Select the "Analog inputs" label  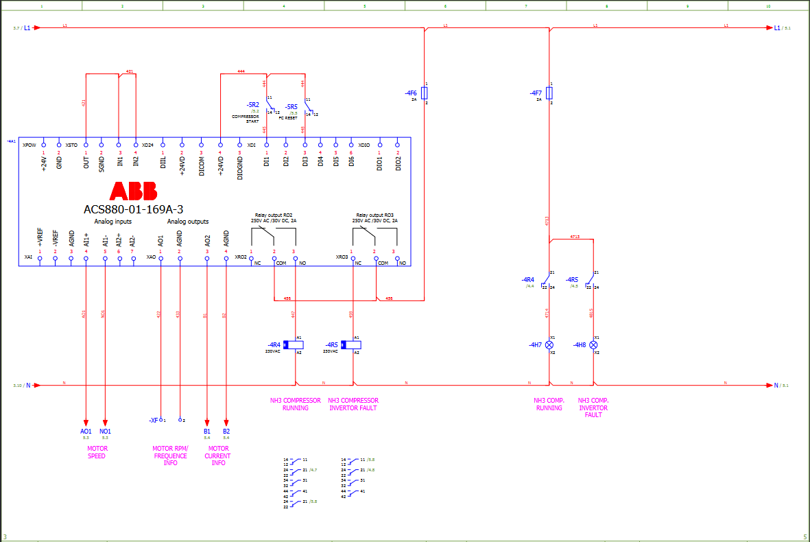click(112, 221)
